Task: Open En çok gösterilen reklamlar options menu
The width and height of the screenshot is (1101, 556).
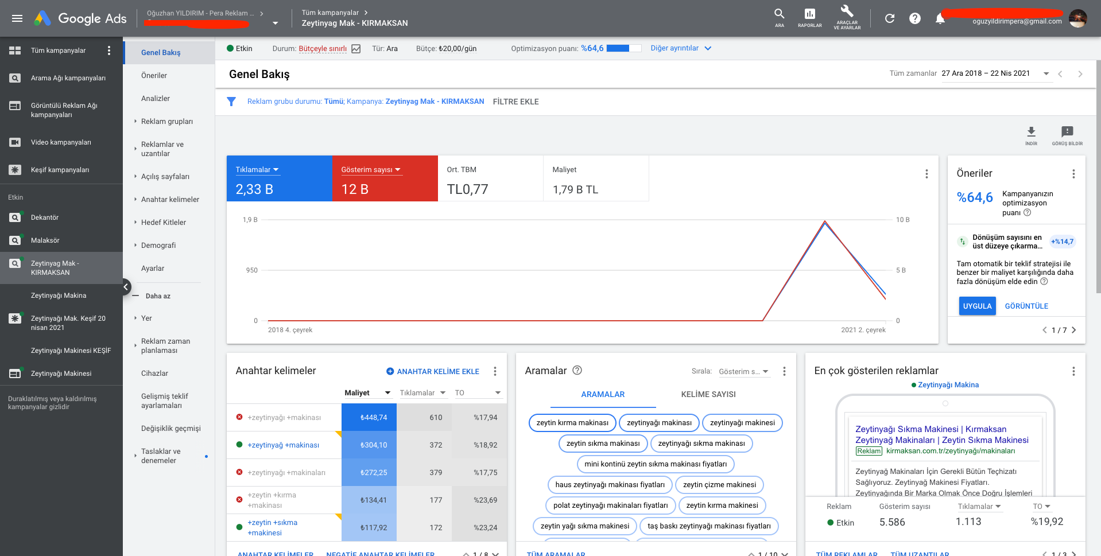Action: [1073, 371]
